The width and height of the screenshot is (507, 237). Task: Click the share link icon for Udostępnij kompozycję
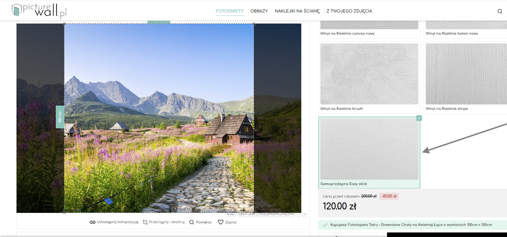point(92,222)
